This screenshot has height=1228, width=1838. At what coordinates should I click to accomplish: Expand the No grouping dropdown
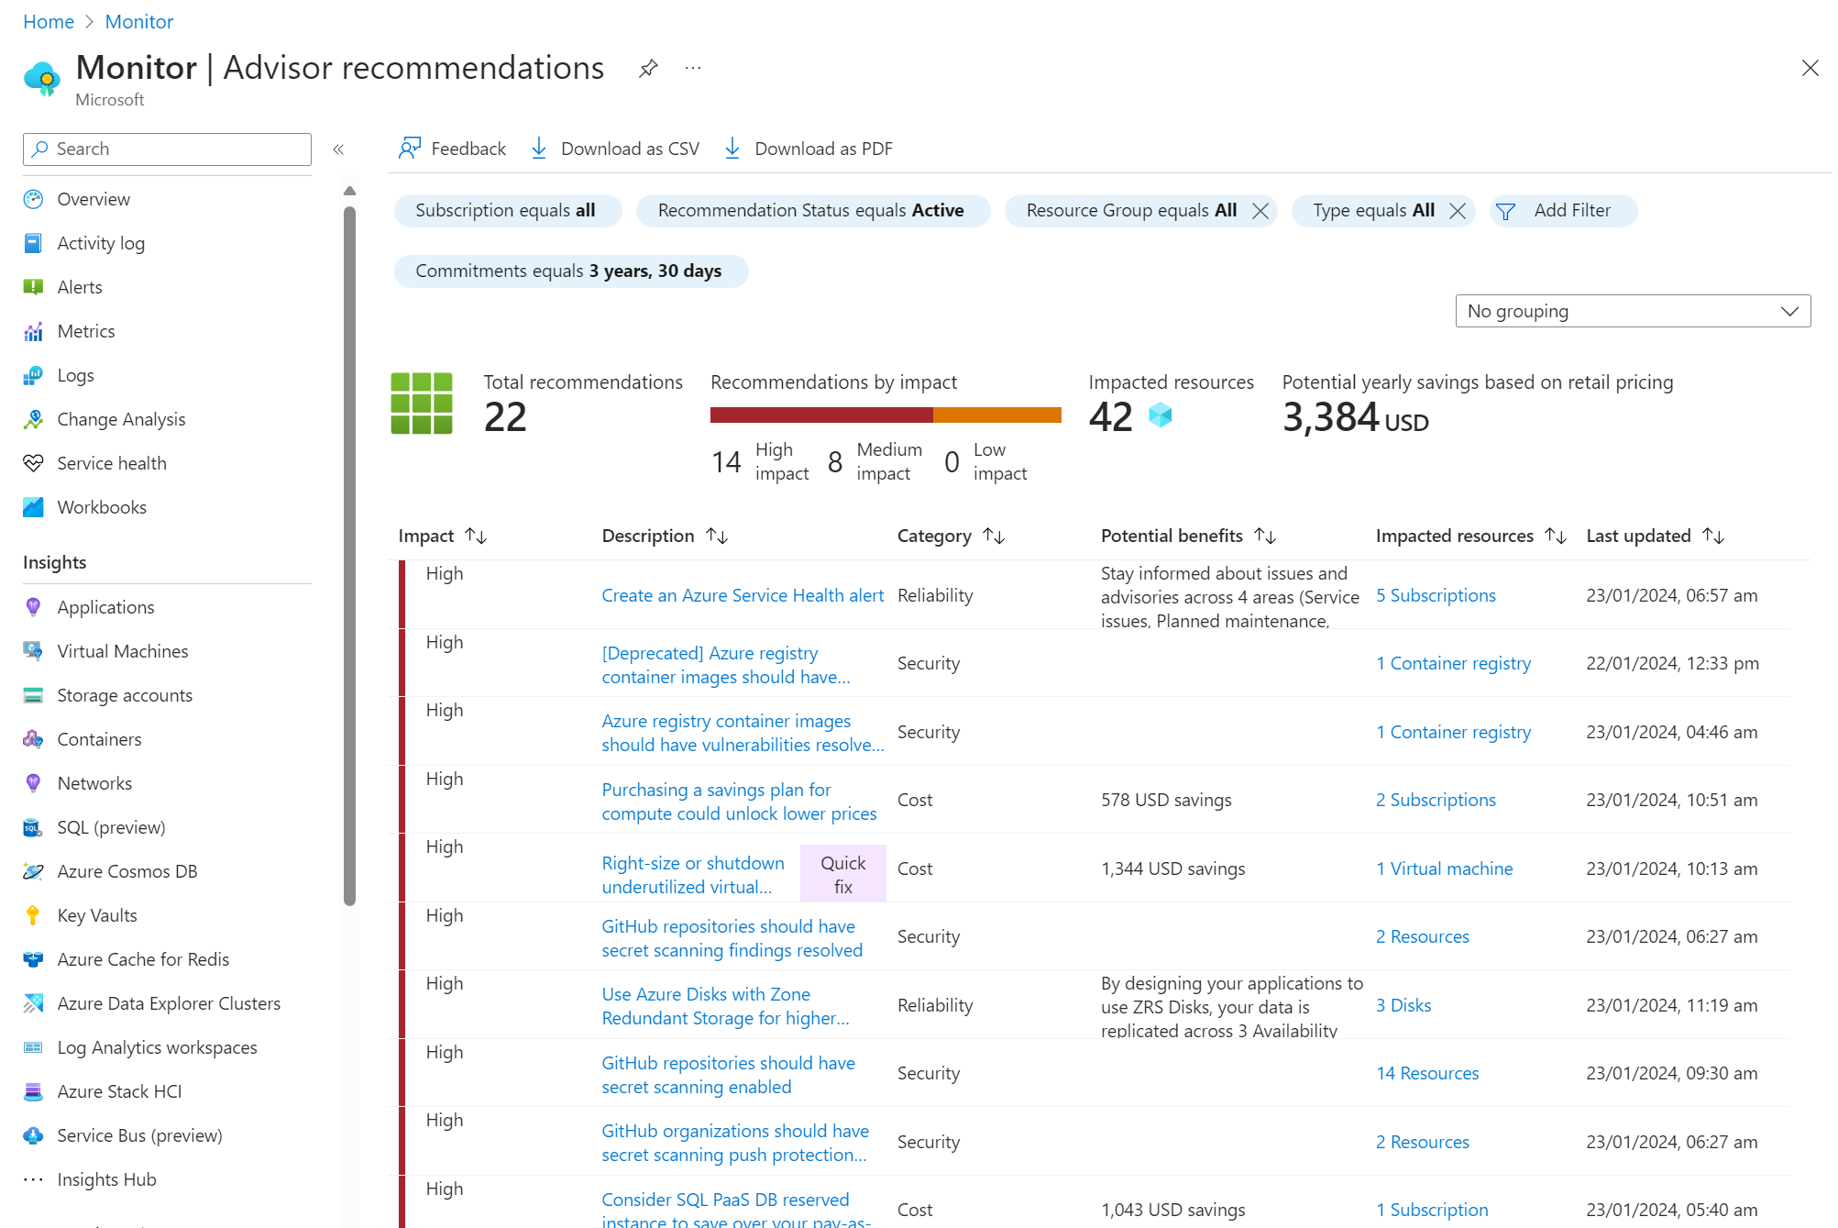[1633, 311]
